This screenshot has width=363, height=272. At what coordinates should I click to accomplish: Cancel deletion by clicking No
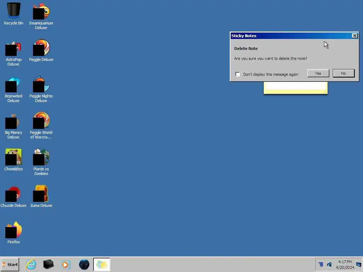[x=344, y=73]
